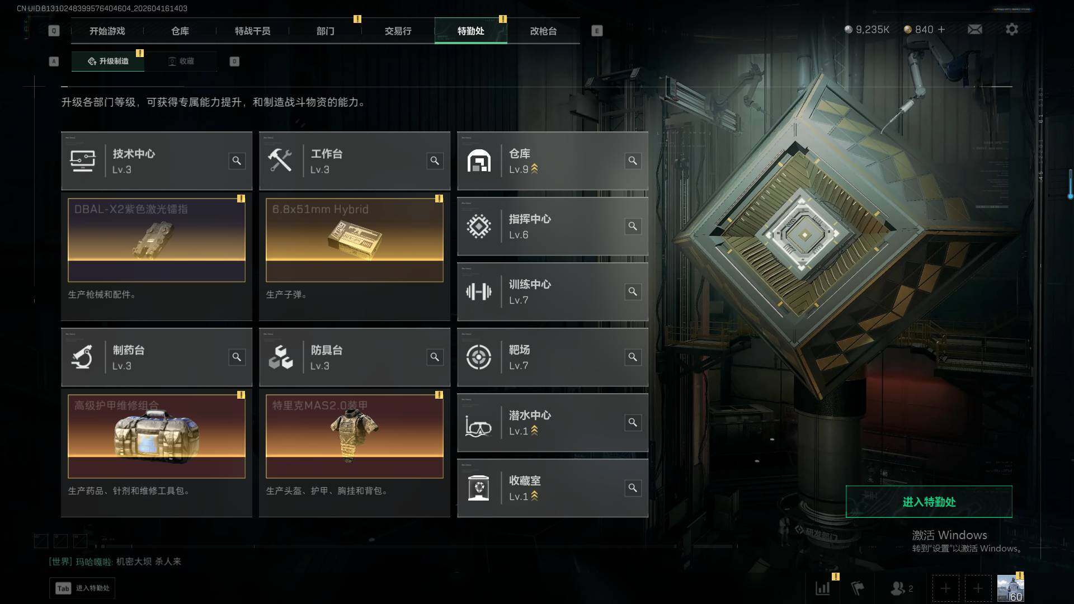Open the player avatar level 60
This screenshot has width=1074, height=604.
point(1010,588)
